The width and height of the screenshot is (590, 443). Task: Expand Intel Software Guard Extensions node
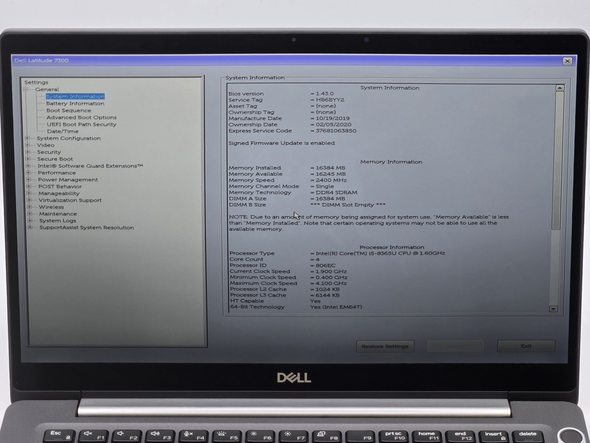pyautogui.click(x=28, y=166)
